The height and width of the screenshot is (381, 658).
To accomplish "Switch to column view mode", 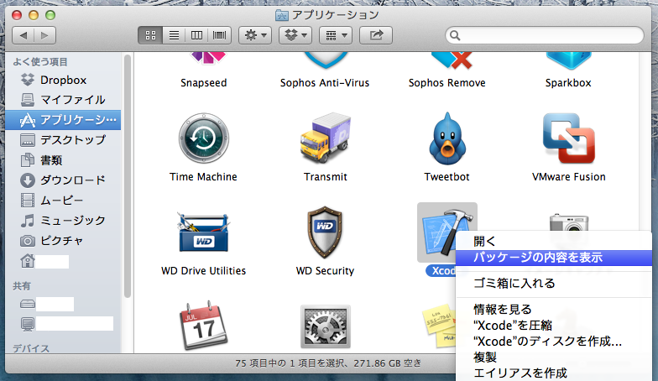I will click(196, 35).
